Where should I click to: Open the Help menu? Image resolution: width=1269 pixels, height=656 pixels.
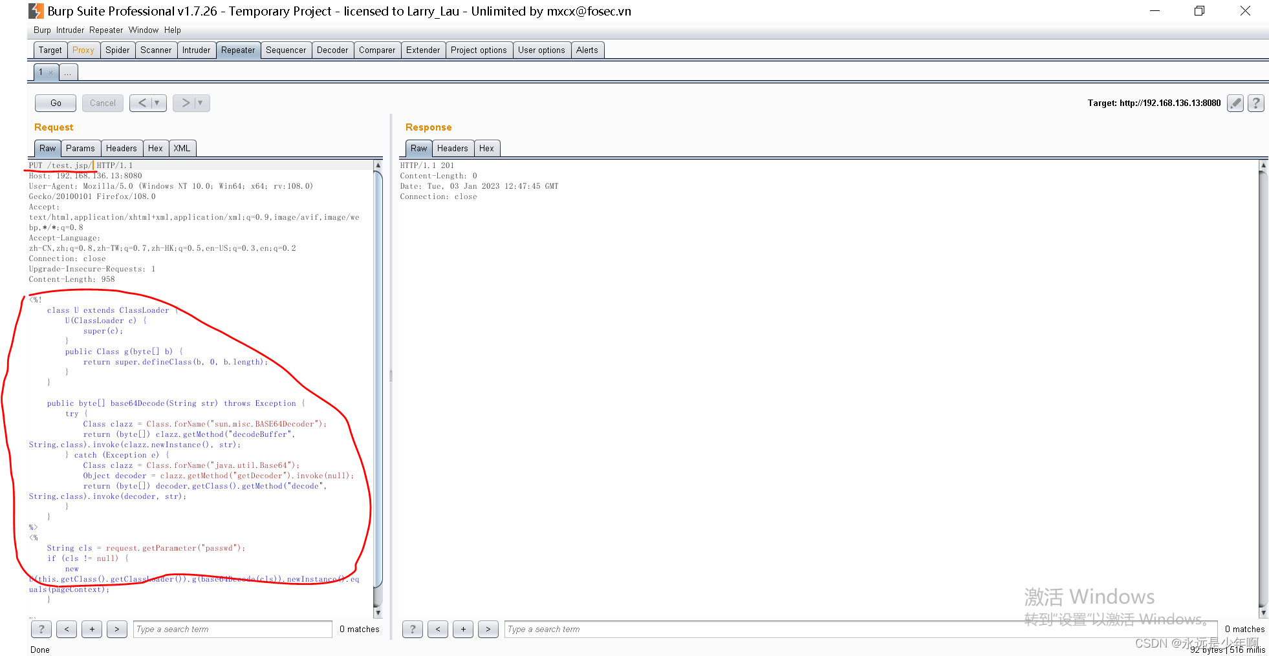tap(173, 30)
